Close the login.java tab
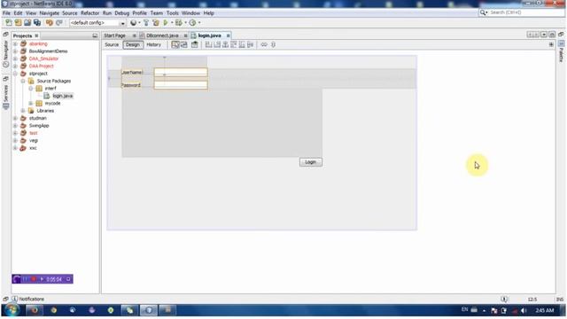Viewport: 567px width, 319px height. tap(229, 35)
